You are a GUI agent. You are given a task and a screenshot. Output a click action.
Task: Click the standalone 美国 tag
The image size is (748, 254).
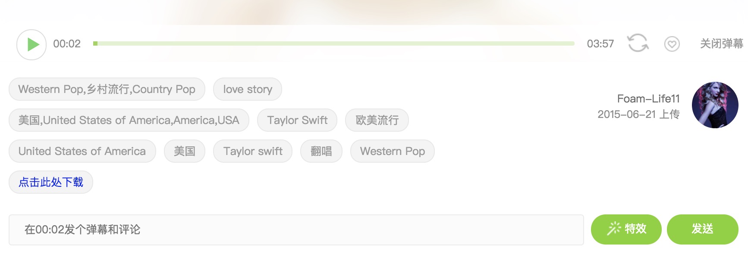point(185,151)
